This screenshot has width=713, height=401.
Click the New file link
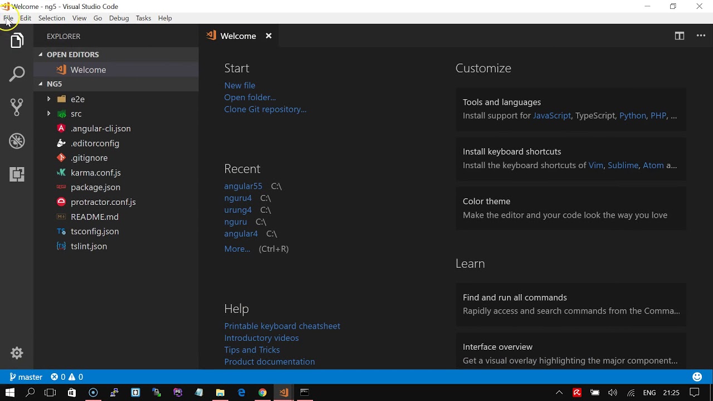(240, 85)
